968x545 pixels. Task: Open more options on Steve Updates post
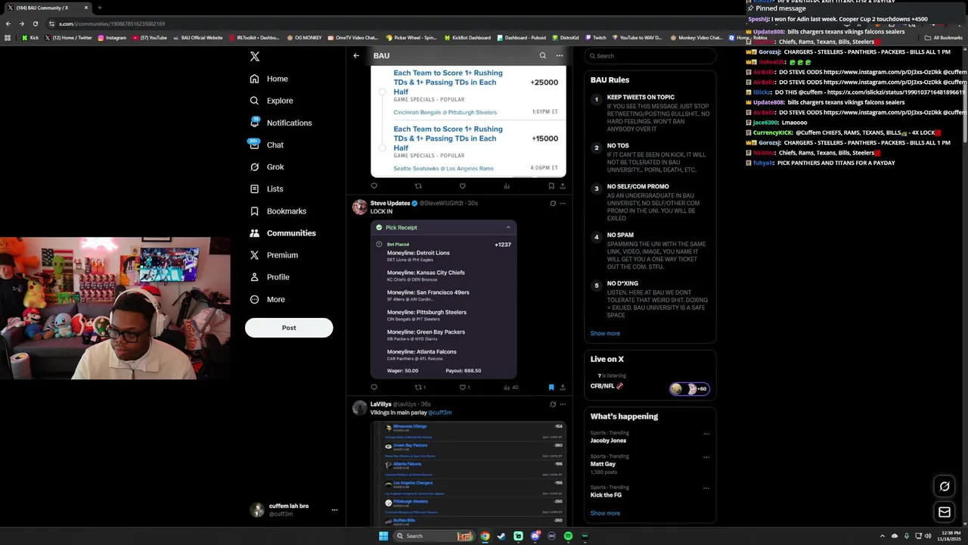tap(563, 203)
